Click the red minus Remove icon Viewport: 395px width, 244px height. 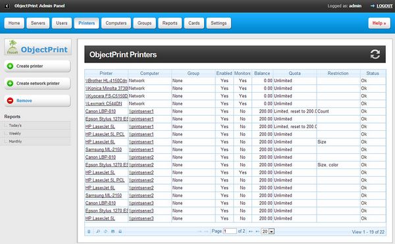[x=10, y=101]
